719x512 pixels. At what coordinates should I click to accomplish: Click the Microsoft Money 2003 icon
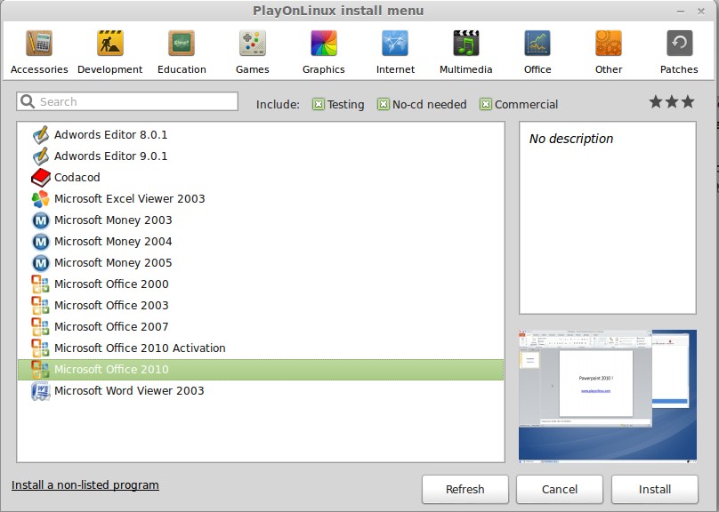[x=41, y=220]
